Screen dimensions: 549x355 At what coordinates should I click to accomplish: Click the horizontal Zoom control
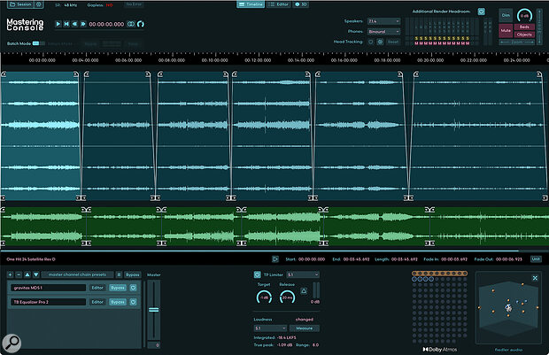click(x=517, y=42)
